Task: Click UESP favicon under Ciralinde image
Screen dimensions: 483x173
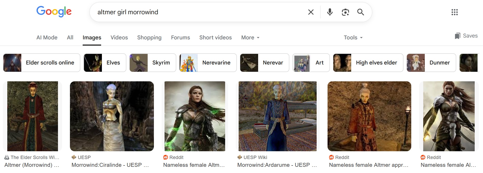Action: click(74, 157)
